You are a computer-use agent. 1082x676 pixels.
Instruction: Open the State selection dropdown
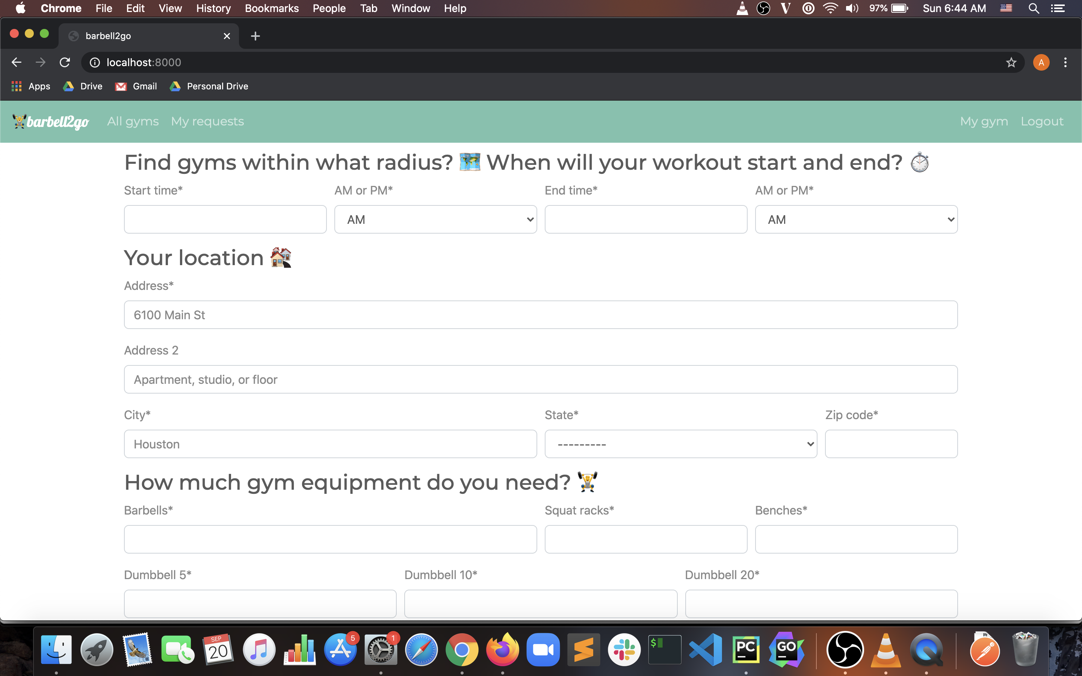pyautogui.click(x=680, y=444)
